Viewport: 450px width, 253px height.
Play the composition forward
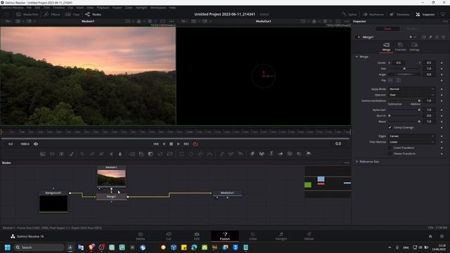(x=178, y=144)
